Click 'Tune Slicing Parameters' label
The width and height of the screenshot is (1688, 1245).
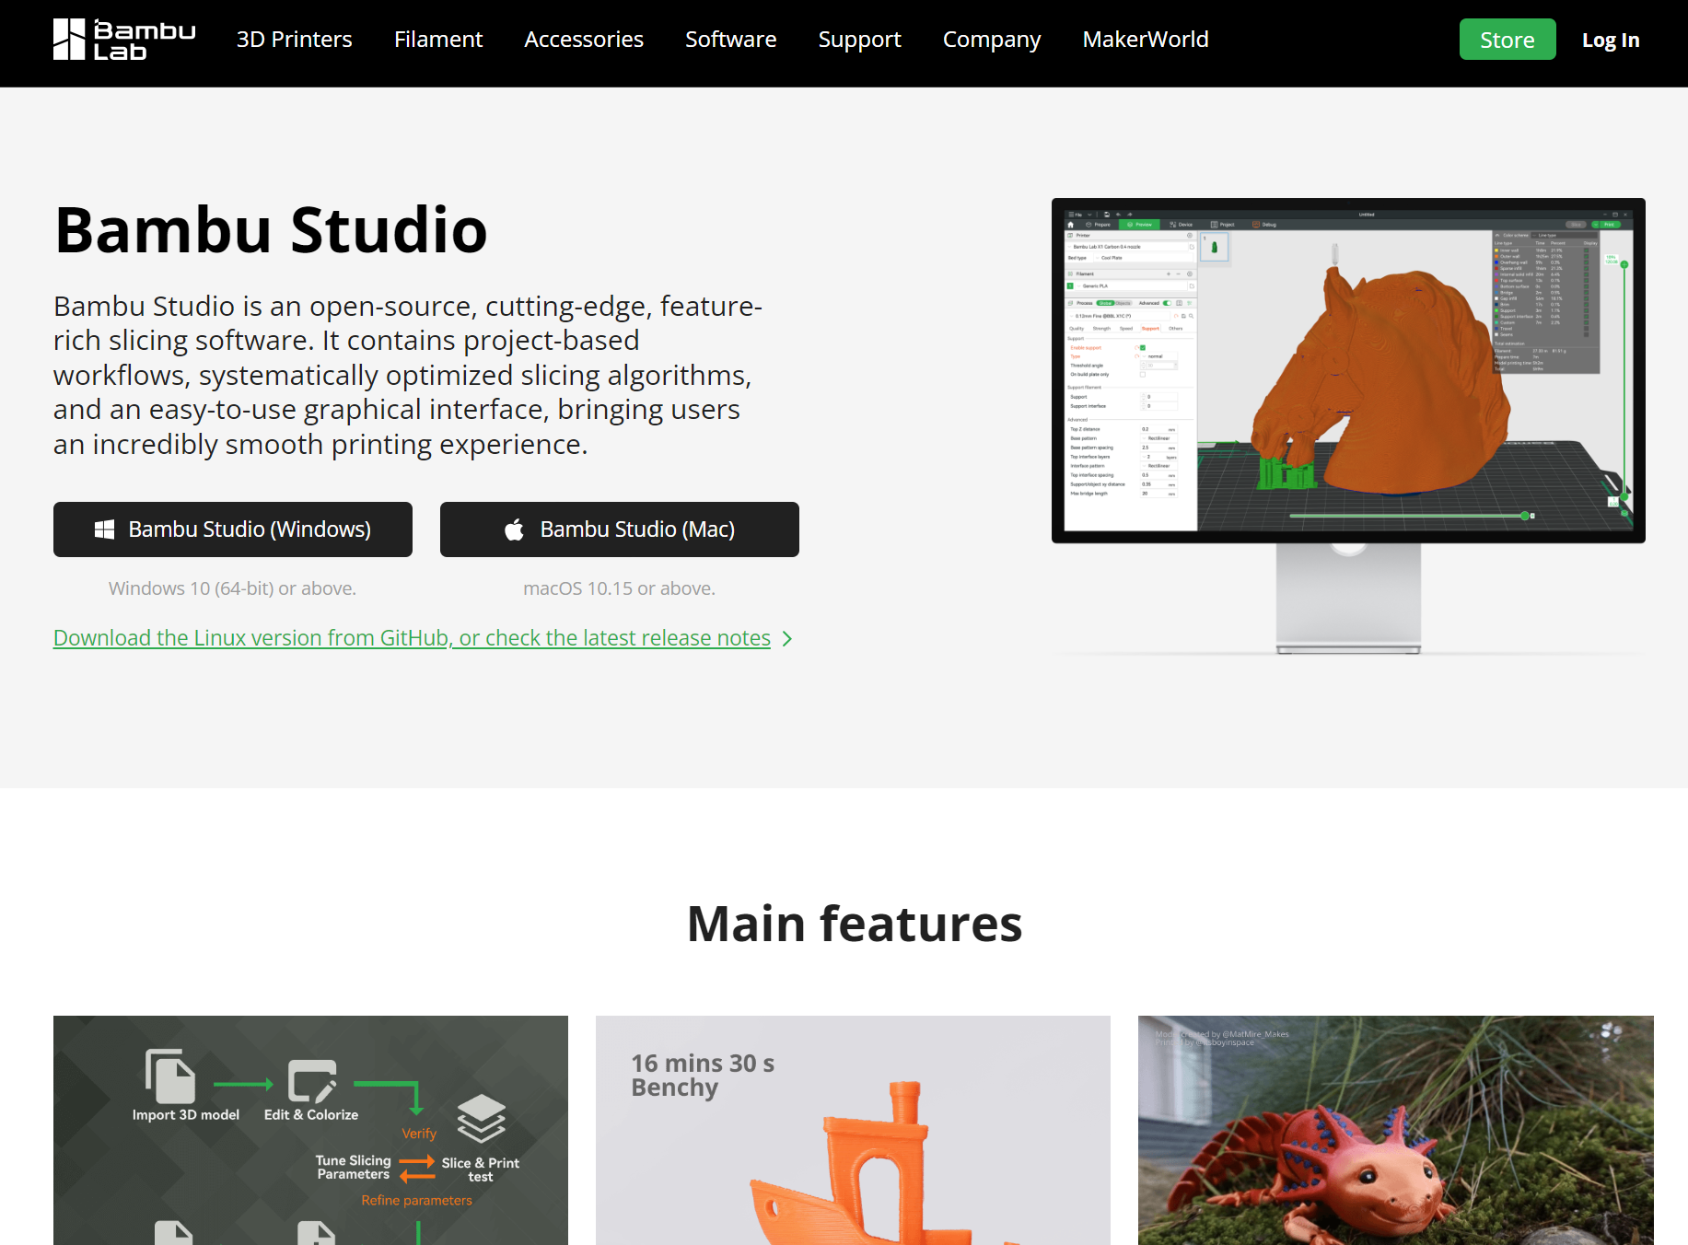click(354, 1168)
